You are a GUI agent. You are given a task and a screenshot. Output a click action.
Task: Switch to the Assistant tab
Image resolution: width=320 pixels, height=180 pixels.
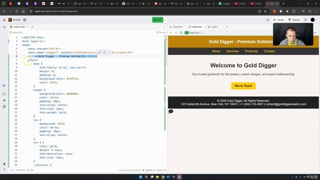pyautogui.click(x=176, y=27)
